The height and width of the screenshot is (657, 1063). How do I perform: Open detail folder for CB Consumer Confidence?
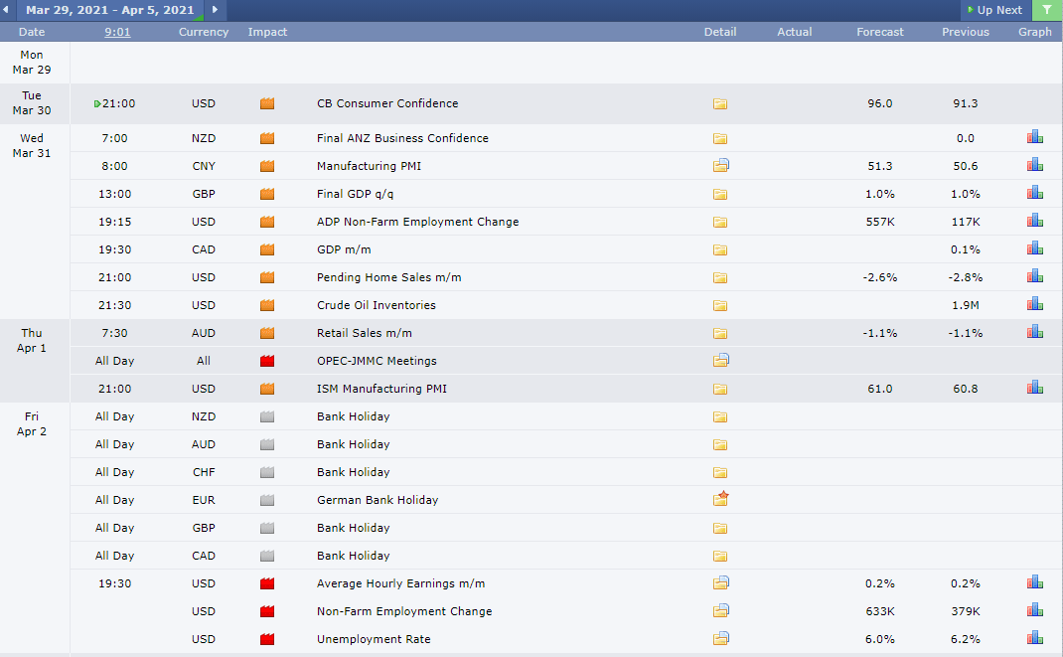click(x=720, y=103)
